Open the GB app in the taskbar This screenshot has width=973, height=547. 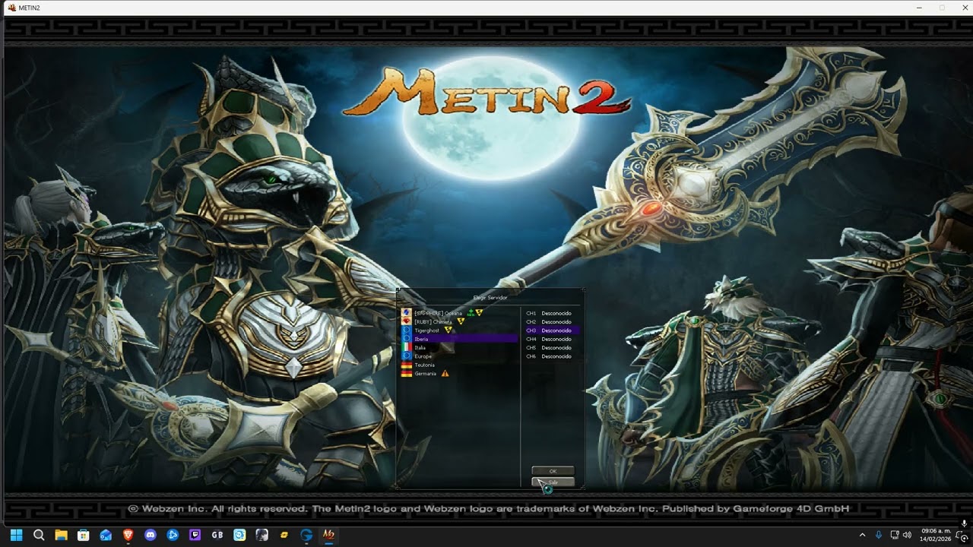[x=217, y=535]
